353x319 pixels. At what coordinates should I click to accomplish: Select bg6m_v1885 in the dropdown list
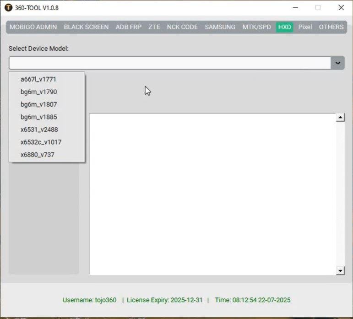(47, 117)
